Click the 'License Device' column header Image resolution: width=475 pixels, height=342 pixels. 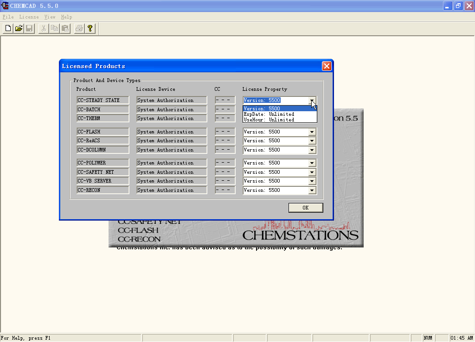[x=155, y=89]
